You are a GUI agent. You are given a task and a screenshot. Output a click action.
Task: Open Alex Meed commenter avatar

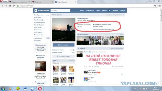pos(86,79)
